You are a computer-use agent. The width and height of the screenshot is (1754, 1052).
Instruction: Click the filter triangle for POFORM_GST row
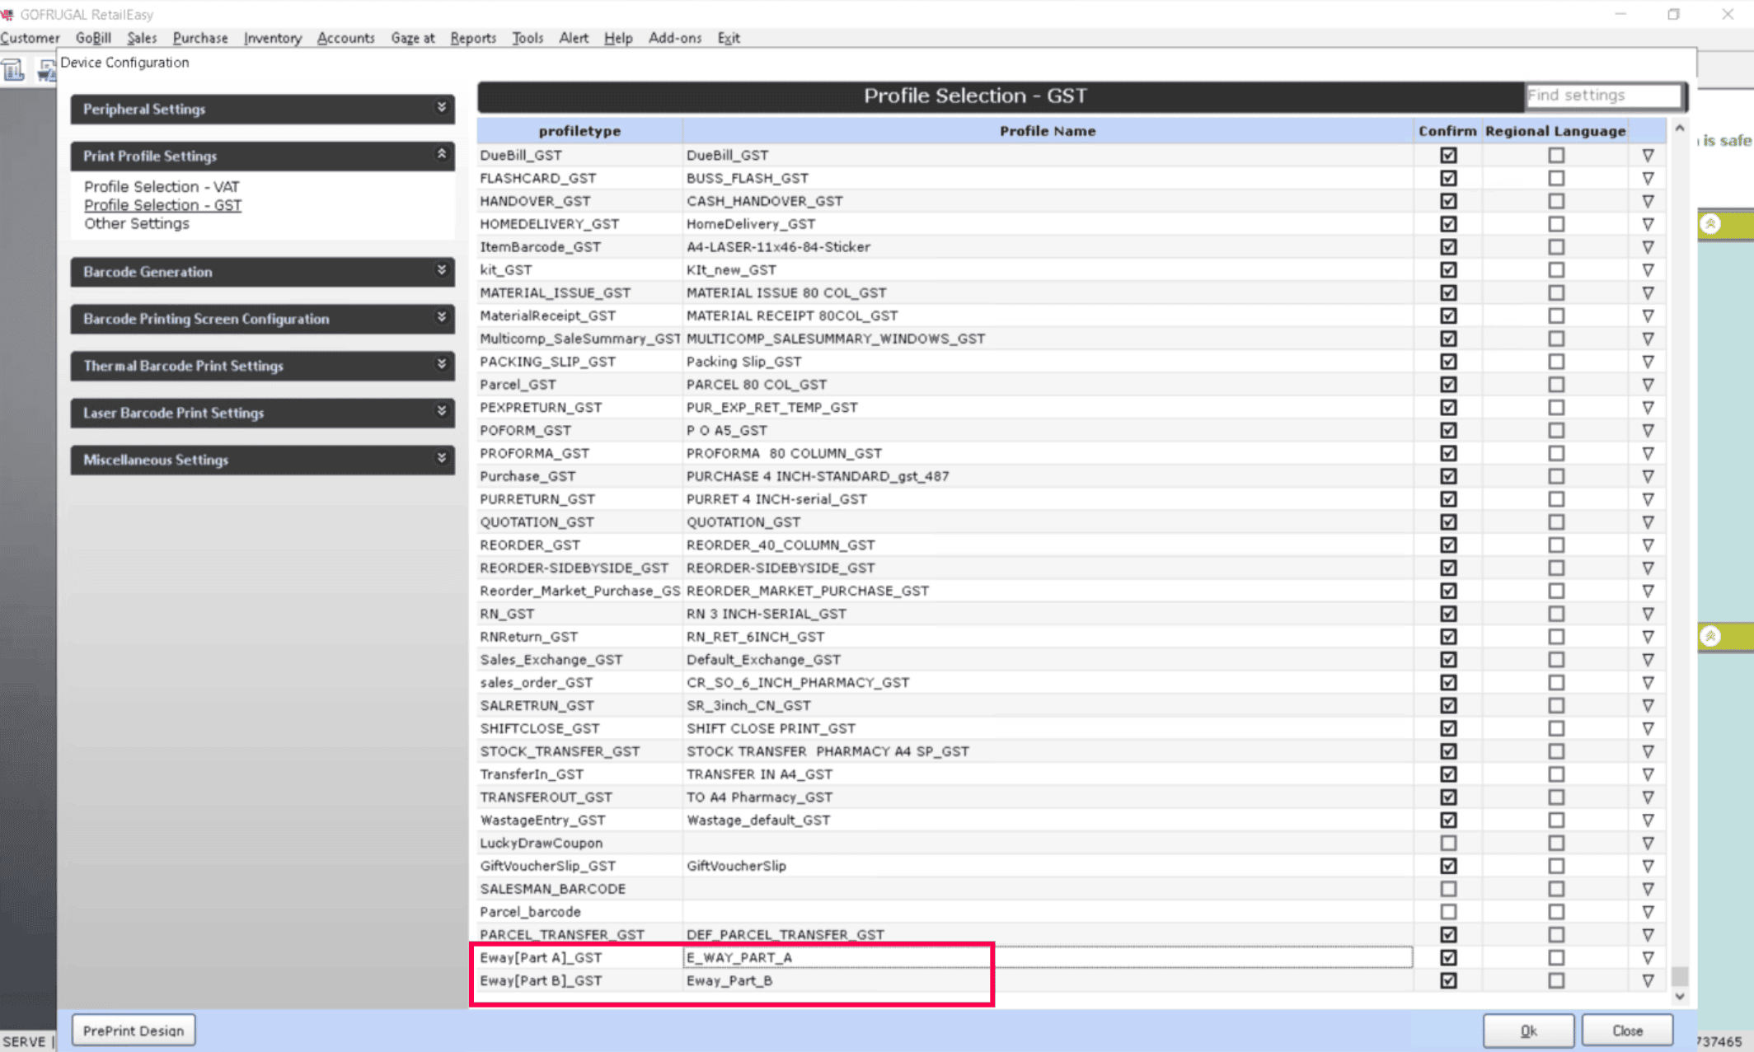point(1648,430)
